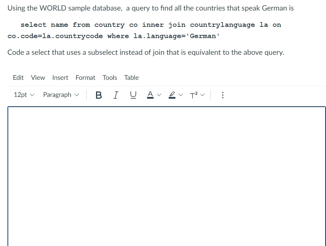Apply highlight with the highlighter icon

(x=171, y=95)
